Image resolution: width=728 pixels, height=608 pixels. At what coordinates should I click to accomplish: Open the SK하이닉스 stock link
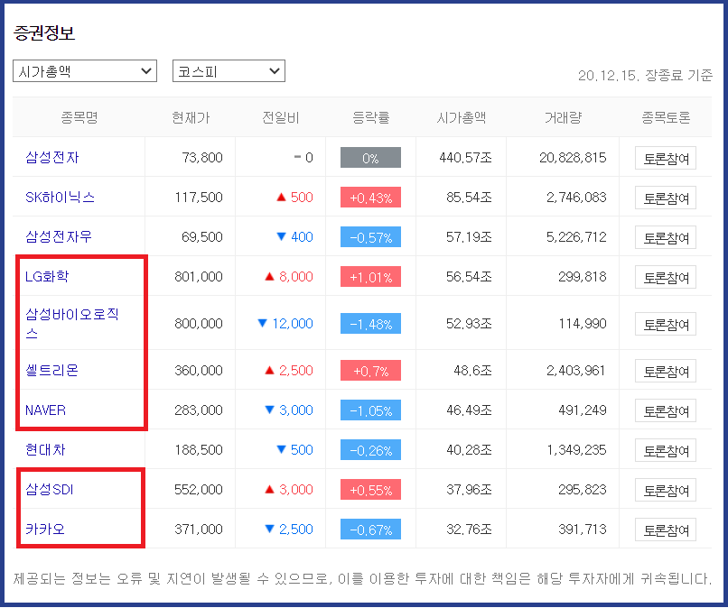coord(60,197)
